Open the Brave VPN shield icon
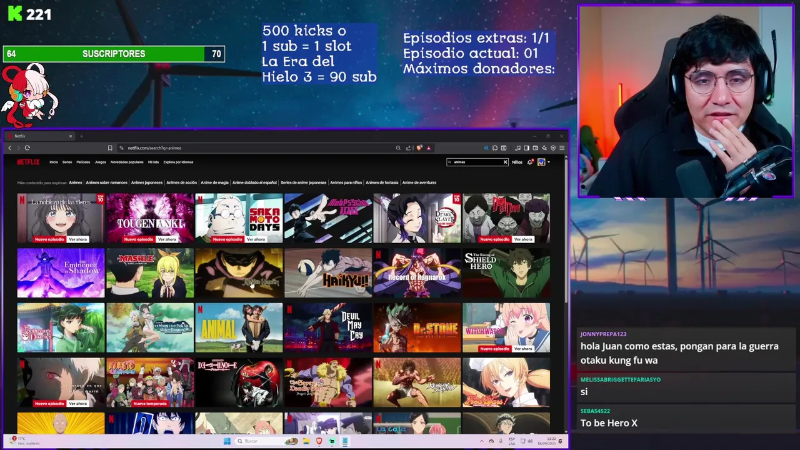This screenshot has height=450, width=800. pos(553,148)
